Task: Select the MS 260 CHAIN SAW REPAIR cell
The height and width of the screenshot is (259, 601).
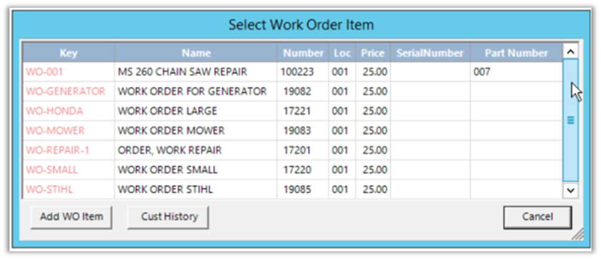Action: click(183, 72)
